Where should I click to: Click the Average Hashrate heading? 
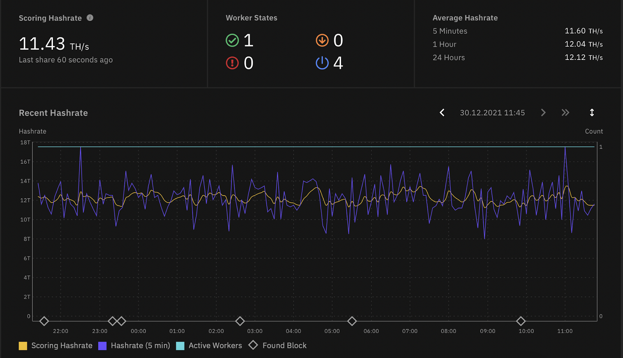pos(465,18)
